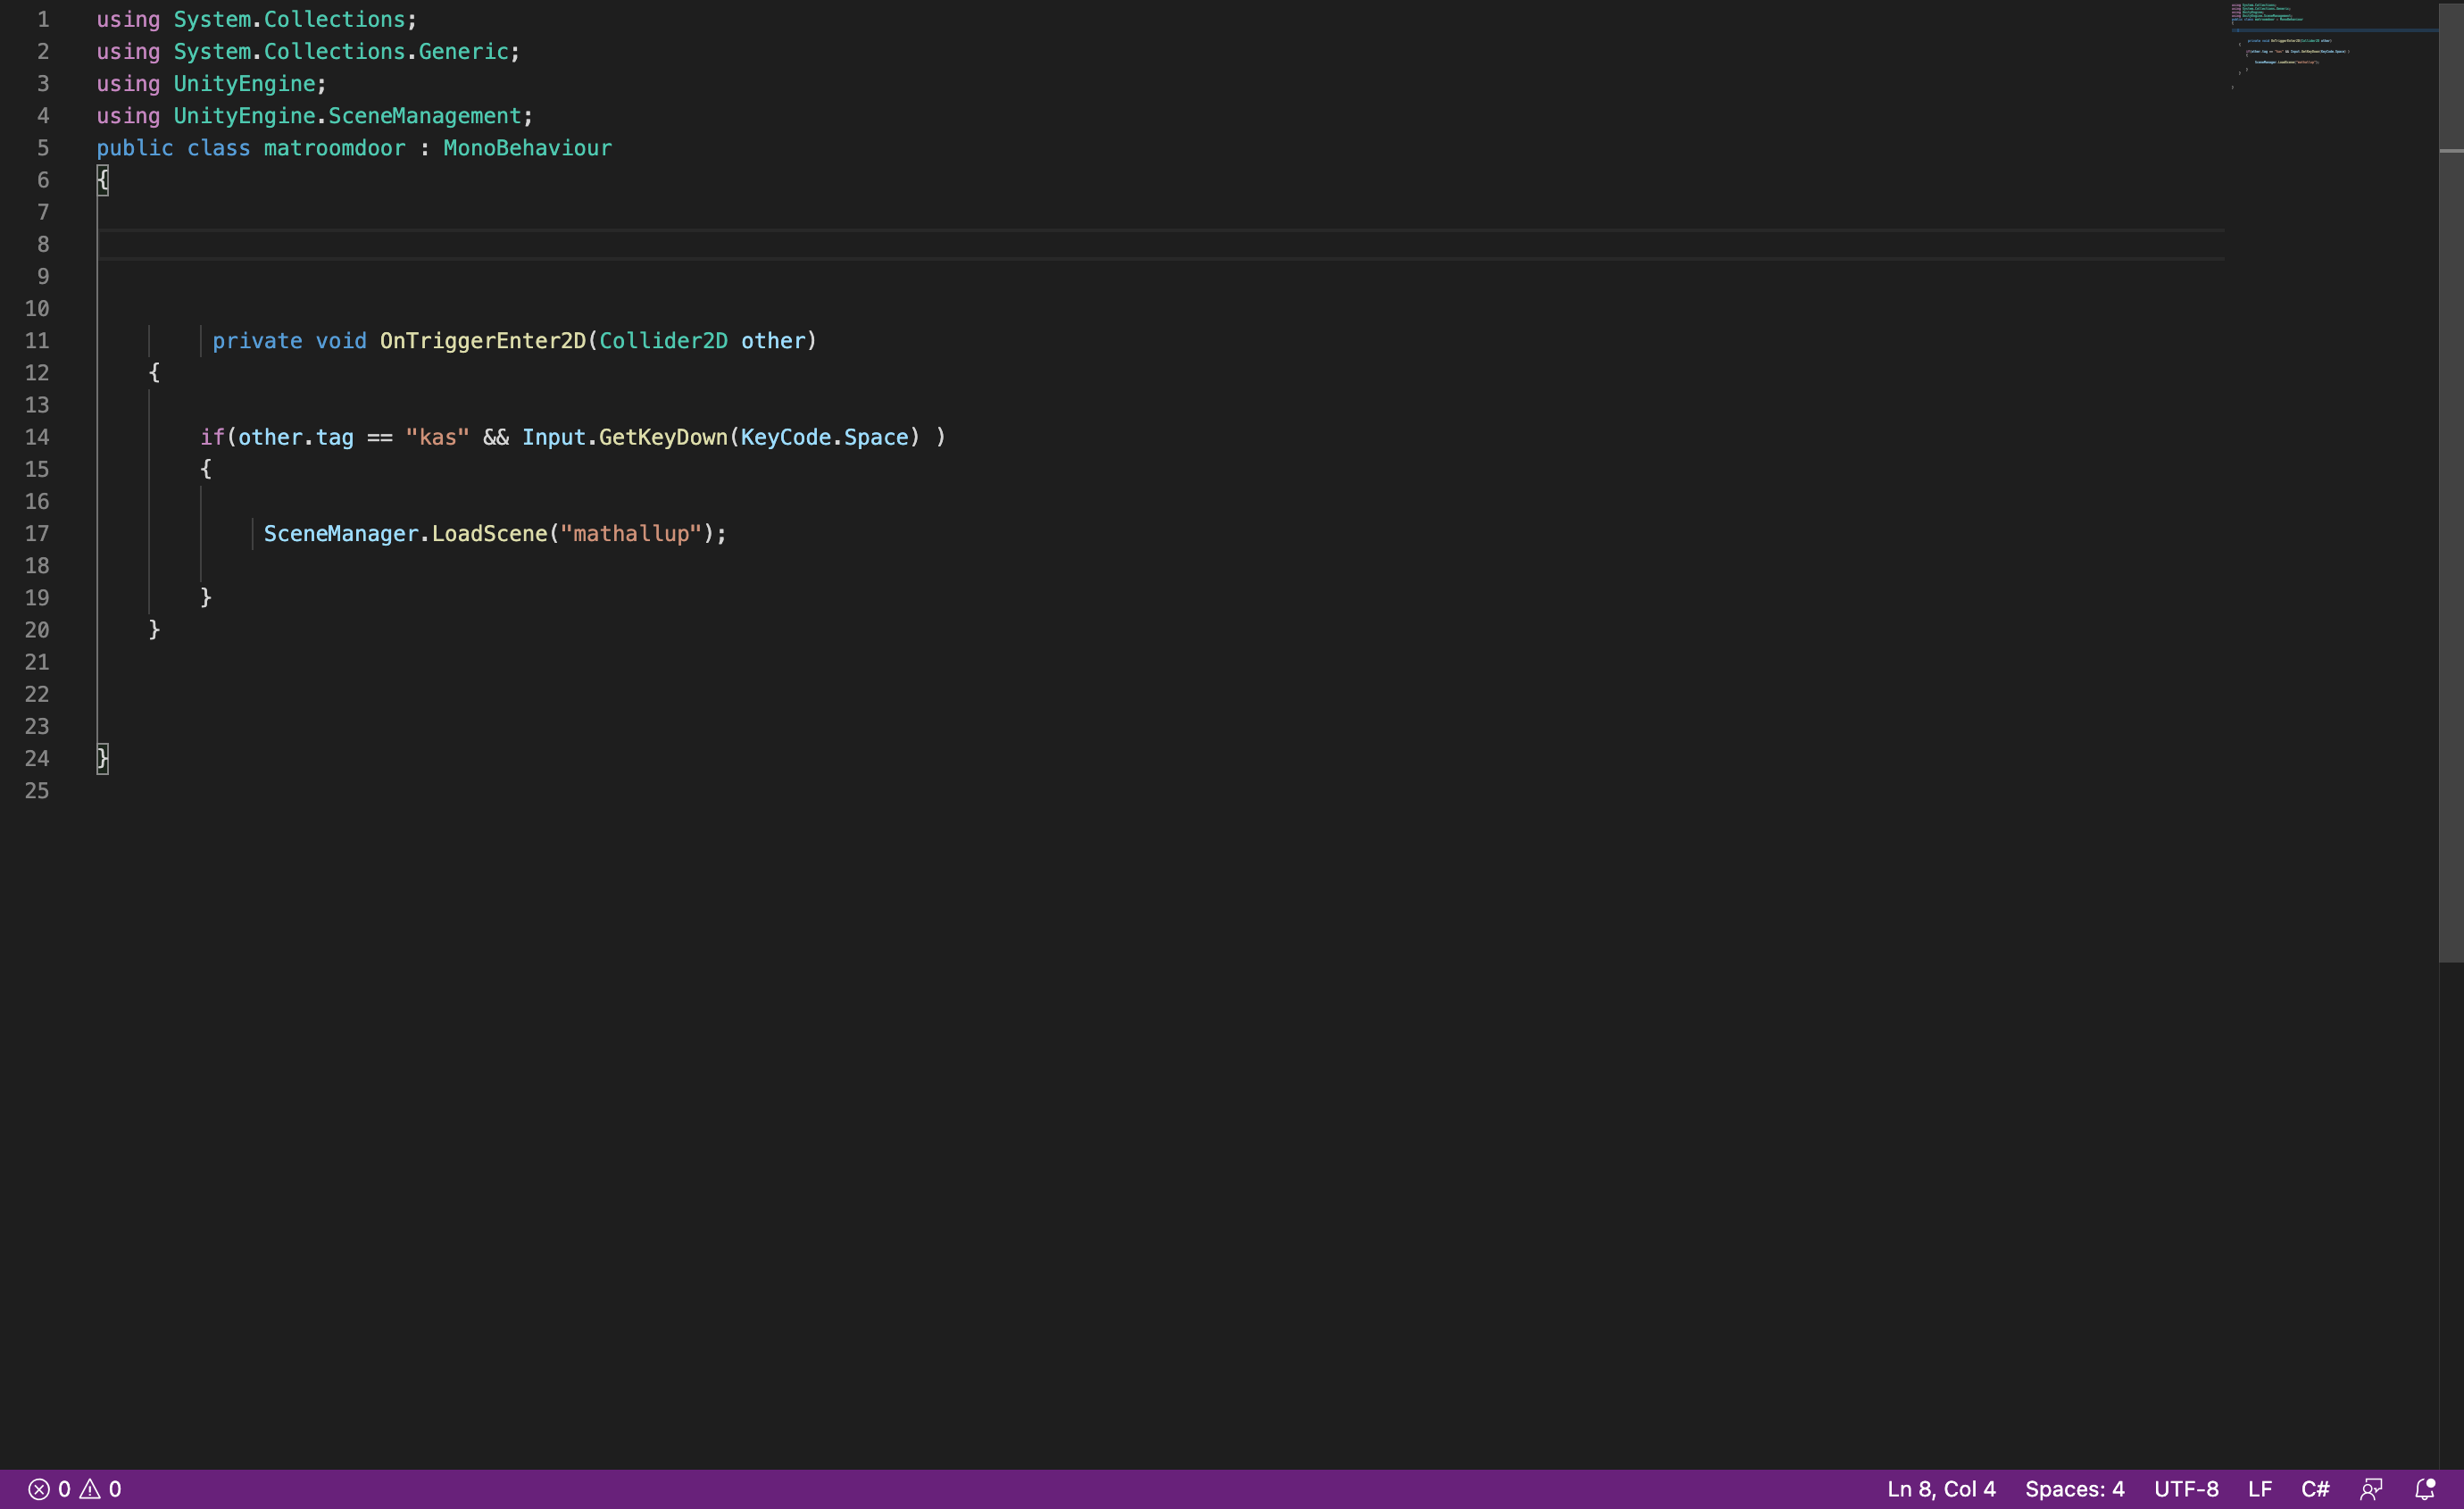The image size is (2464, 1509).
Task: Open the warnings count in status bar
Action: coord(101,1489)
